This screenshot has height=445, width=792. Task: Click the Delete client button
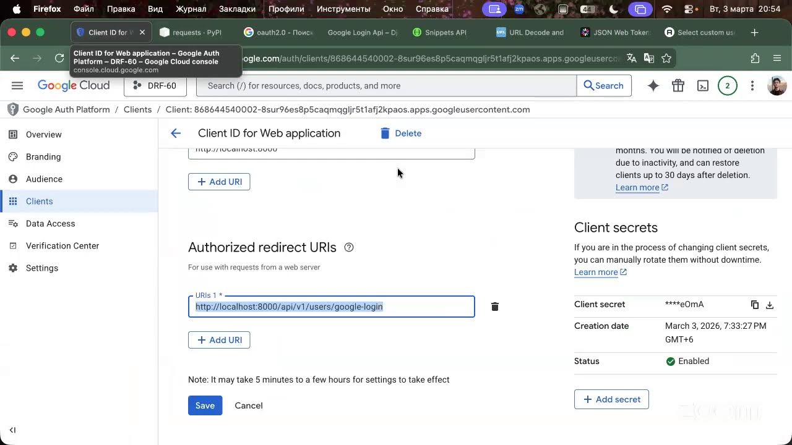[x=400, y=133]
